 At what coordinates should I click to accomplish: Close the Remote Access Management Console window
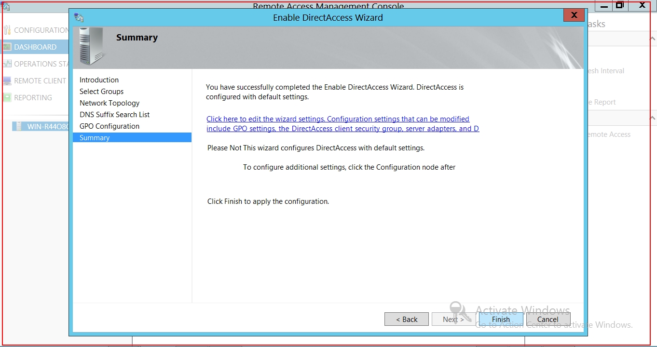click(642, 6)
